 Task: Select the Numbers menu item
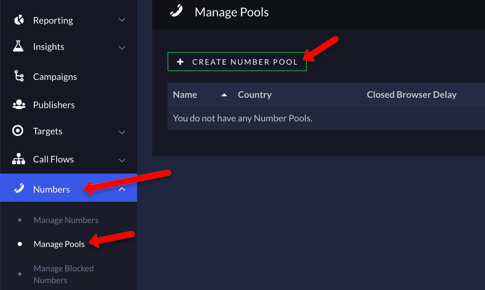[69, 188]
